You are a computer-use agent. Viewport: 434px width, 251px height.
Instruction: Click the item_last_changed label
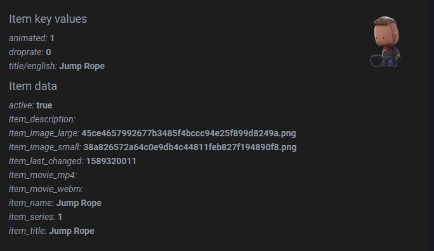tap(46, 161)
